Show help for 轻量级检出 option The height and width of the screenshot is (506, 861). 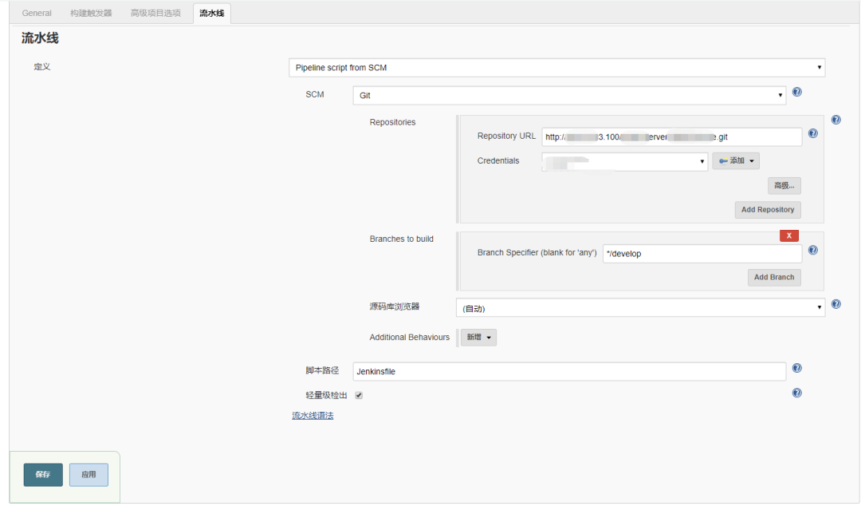[x=797, y=393]
